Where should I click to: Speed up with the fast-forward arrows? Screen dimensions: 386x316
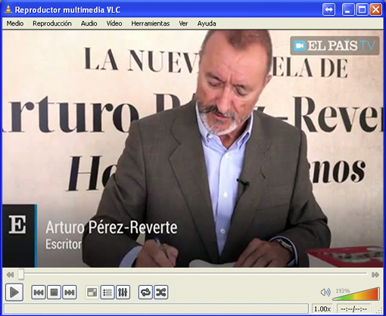tap(375, 274)
